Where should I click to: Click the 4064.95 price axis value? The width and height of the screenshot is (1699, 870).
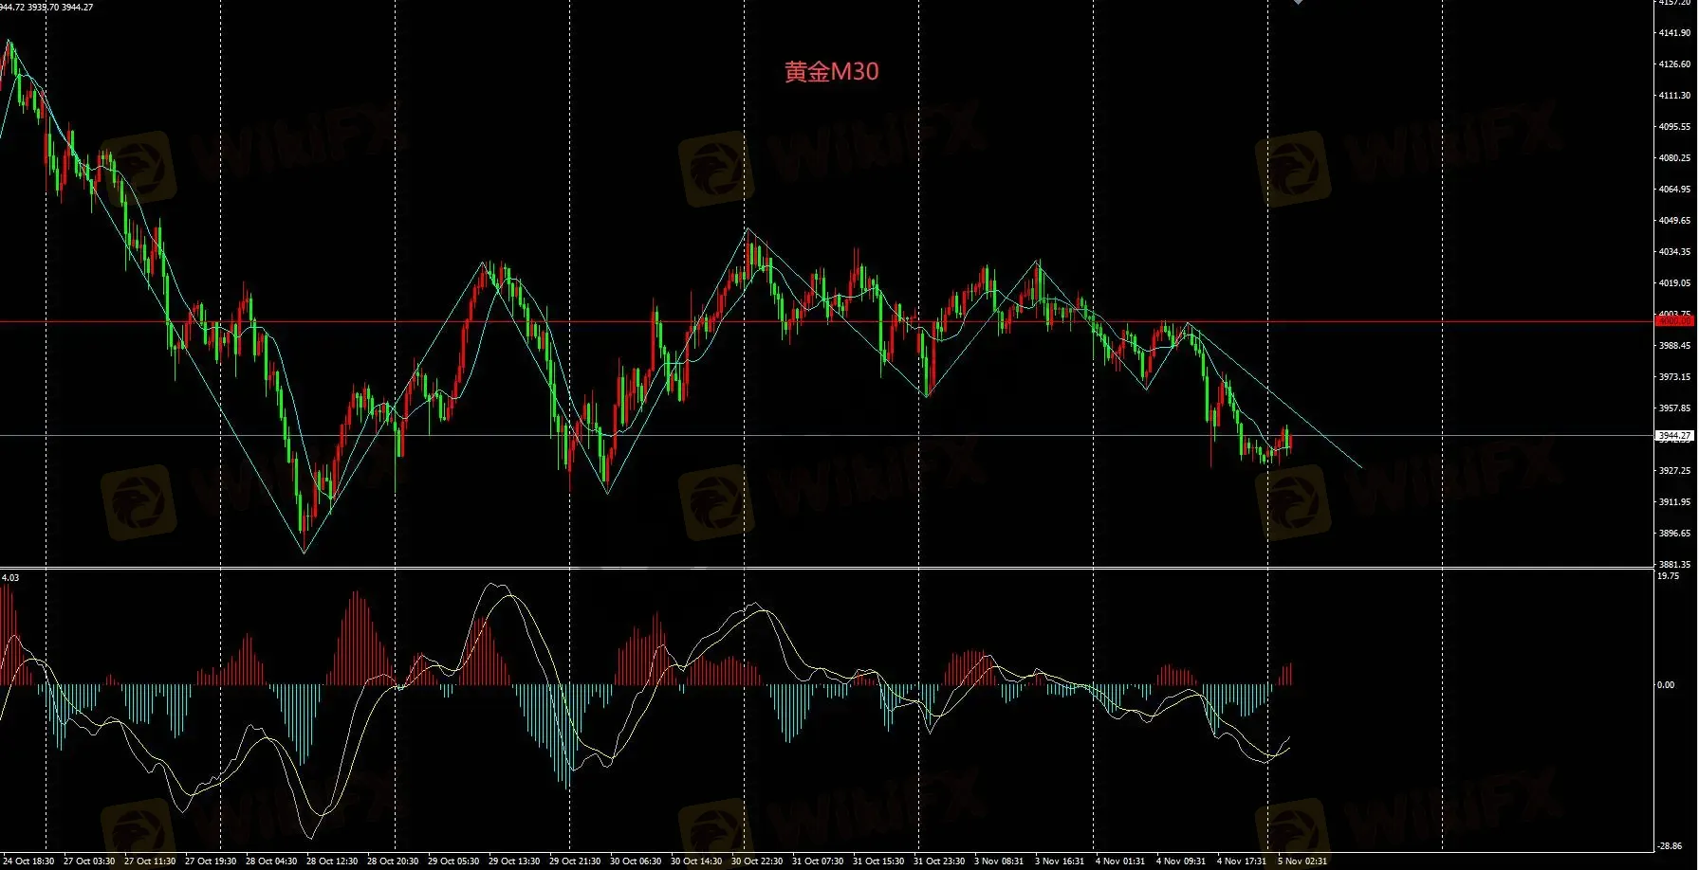click(1674, 190)
